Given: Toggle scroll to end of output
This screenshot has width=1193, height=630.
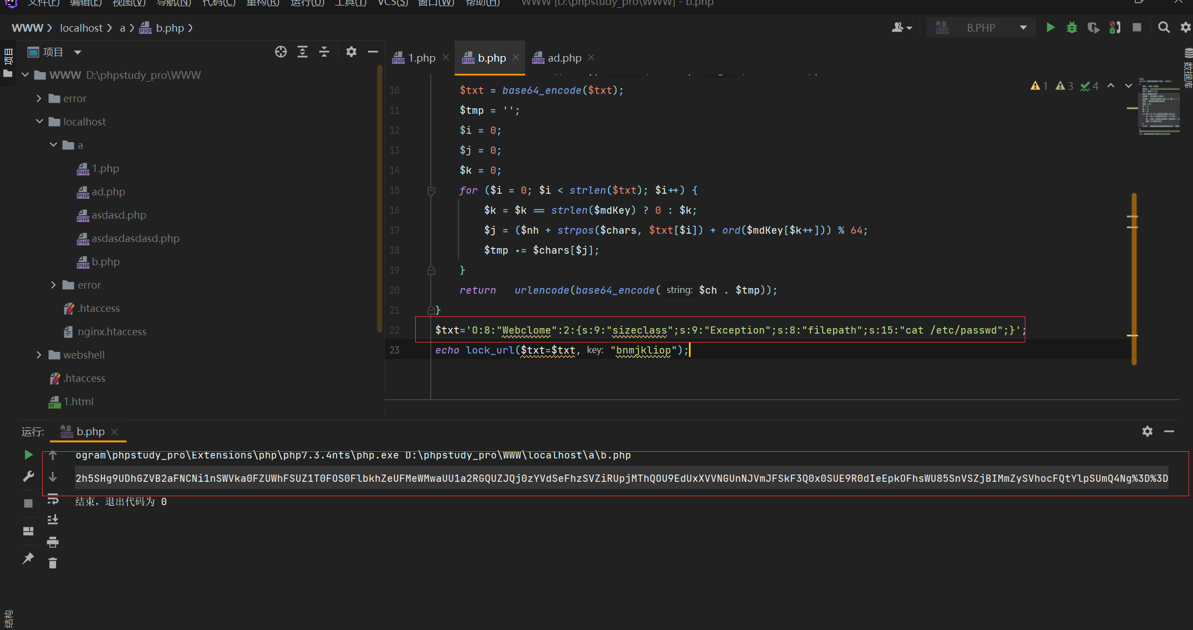Looking at the screenshot, I should point(53,520).
